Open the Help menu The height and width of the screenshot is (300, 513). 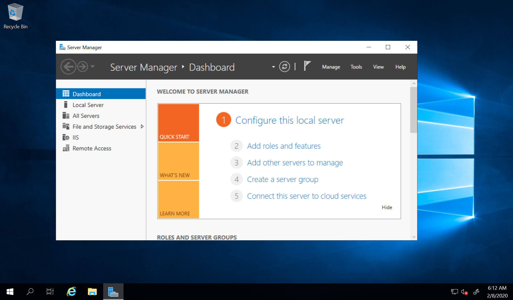tap(400, 67)
